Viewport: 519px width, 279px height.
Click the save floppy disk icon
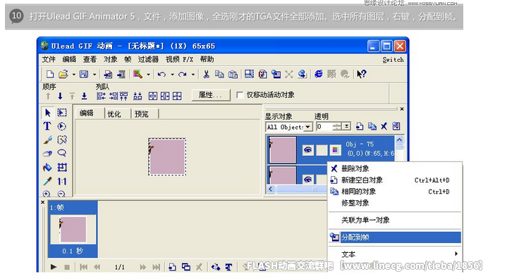[x=84, y=74]
